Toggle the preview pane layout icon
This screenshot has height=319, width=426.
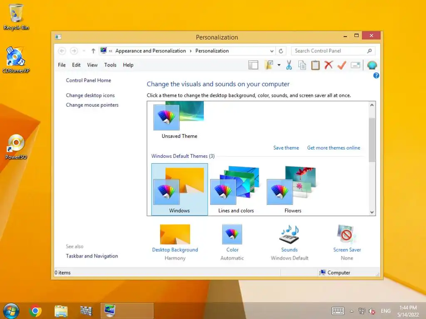[253, 65]
